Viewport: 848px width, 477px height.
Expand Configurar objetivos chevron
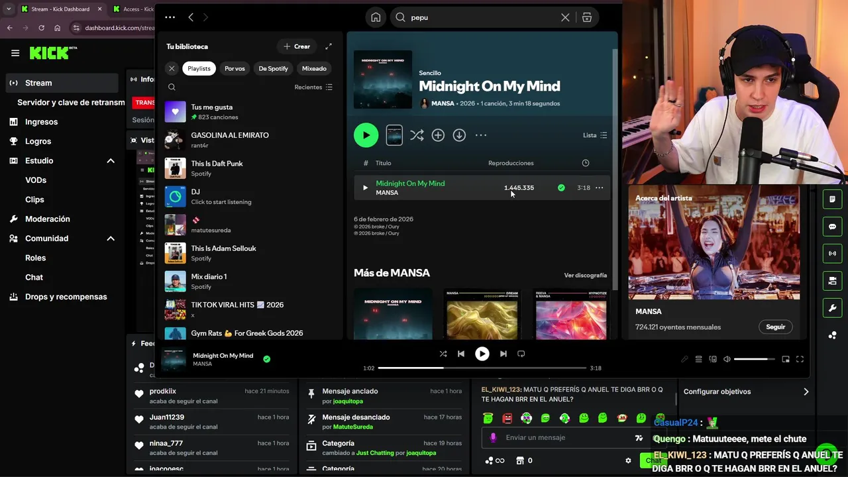pyautogui.click(x=806, y=392)
